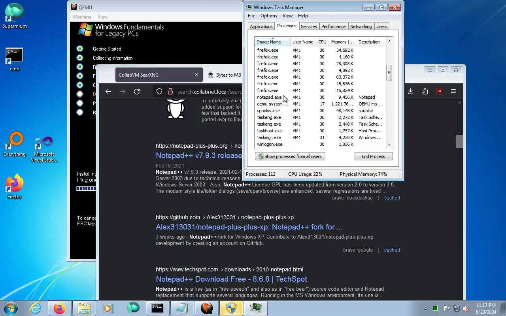Switch to the cmd window in taskbar
The width and height of the screenshot is (506, 316).
(157, 308)
